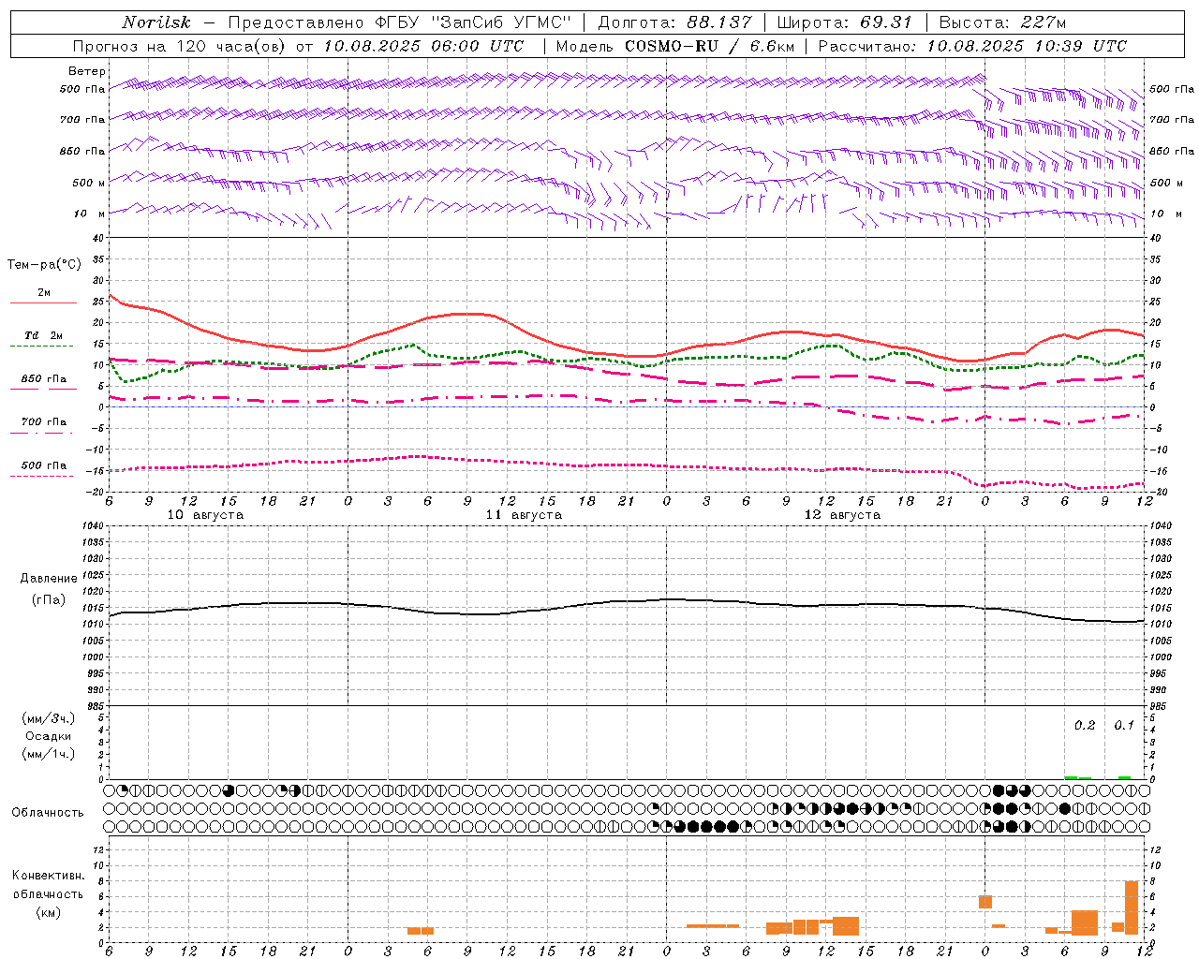The height and width of the screenshot is (959, 1199).
Task: Click the 'Конвективн.' convective cloud label
Action: point(49,876)
